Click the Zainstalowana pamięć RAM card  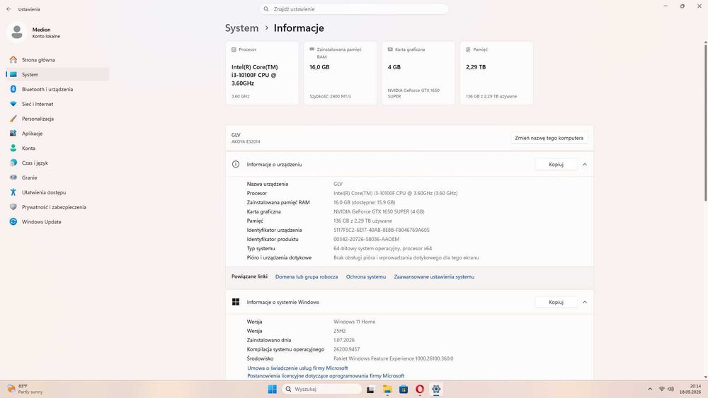[340, 73]
